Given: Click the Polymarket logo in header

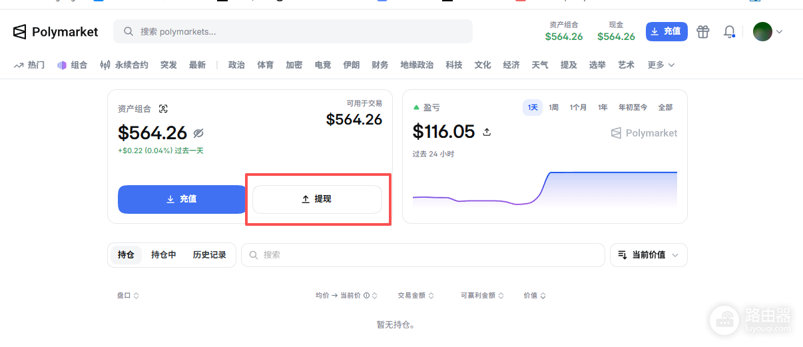Looking at the screenshot, I should tap(56, 31).
